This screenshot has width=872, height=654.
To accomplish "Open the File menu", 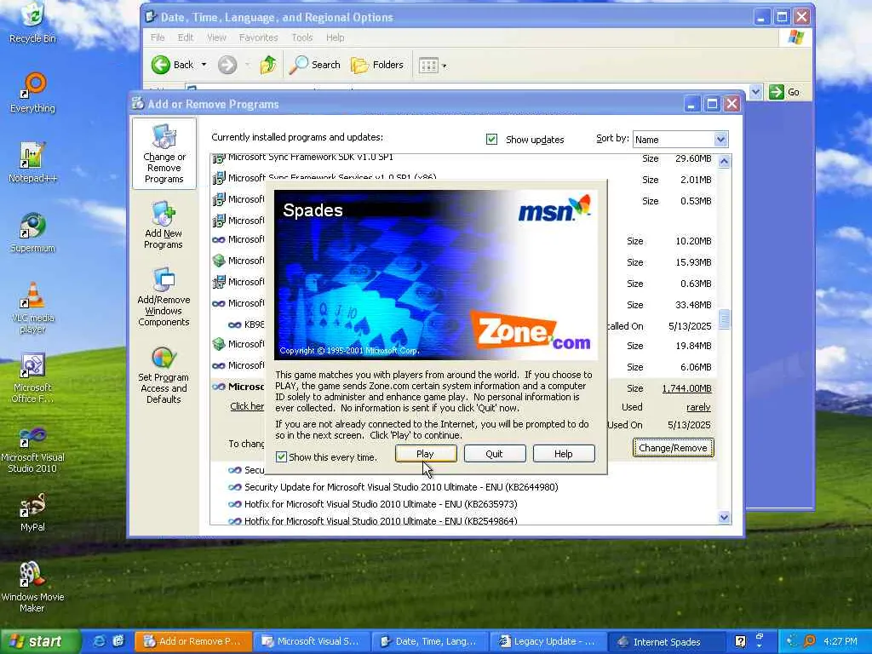I will click(x=158, y=37).
